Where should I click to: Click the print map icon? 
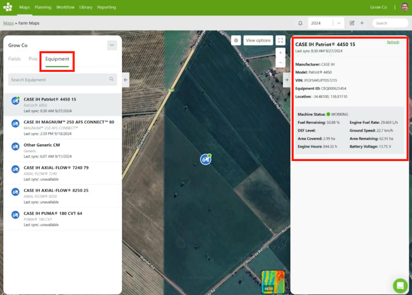[x=236, y=40]
